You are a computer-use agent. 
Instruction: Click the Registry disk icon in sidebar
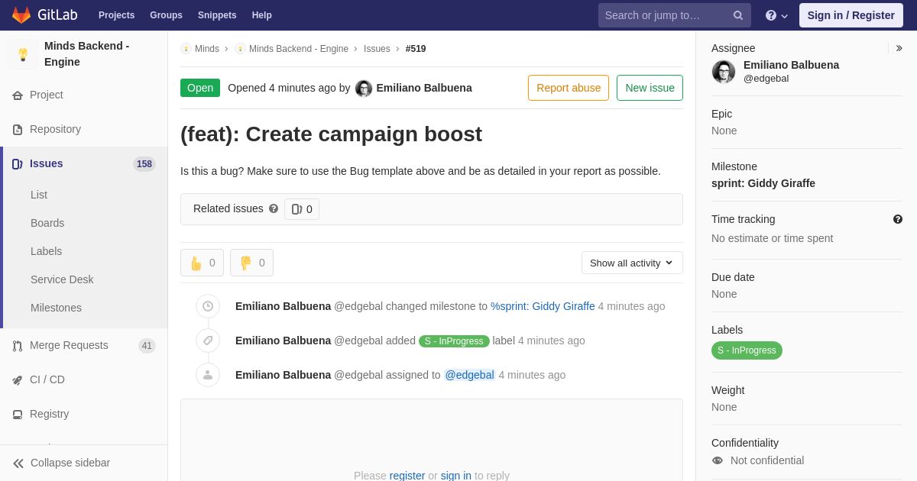click(x=18, y=415)
